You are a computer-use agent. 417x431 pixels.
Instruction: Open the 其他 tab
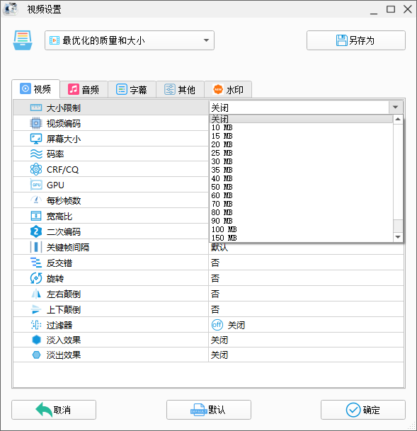coord(180,89)
